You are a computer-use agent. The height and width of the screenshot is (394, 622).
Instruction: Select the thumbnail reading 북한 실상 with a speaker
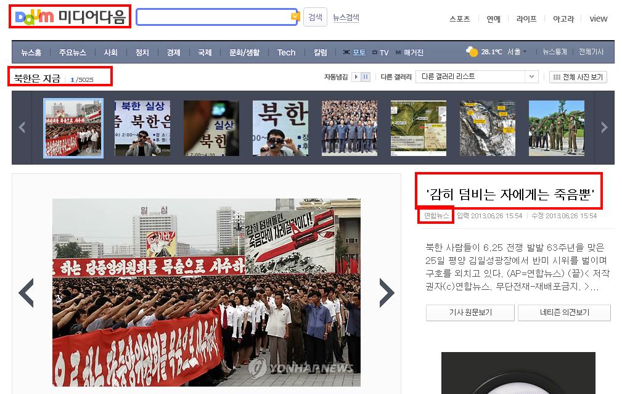142,128
